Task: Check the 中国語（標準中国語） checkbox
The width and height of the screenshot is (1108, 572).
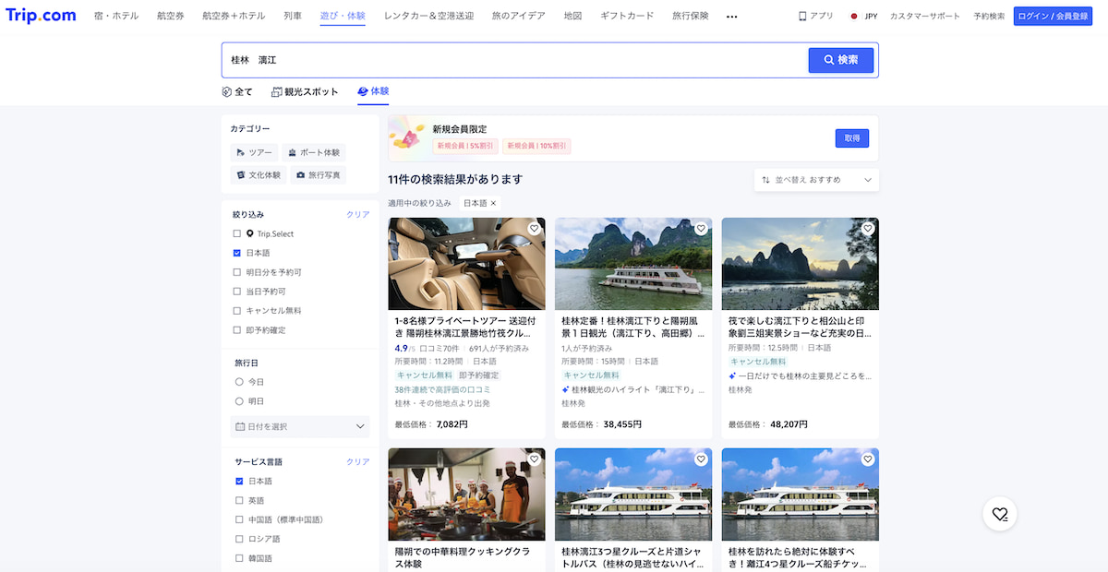Action: [239, 520]
